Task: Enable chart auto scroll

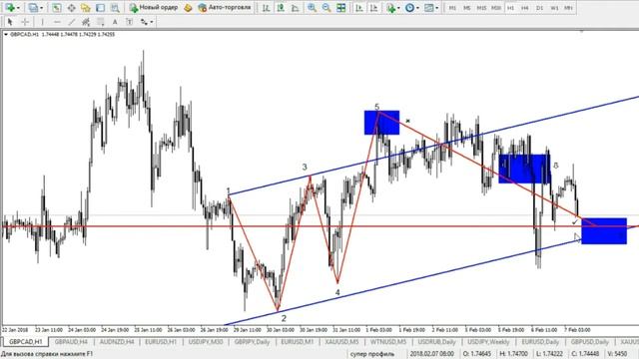Action: coord(359,8)
